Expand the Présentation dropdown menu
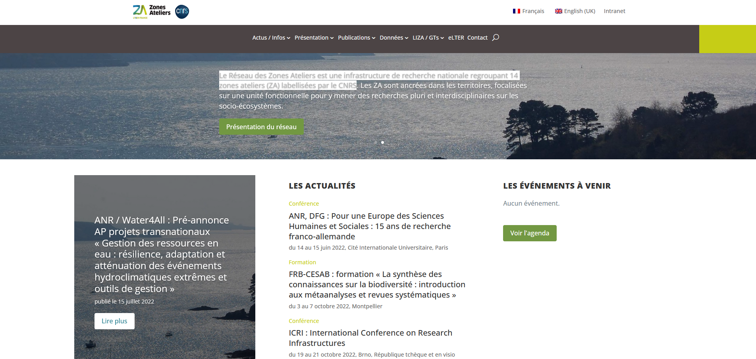756x359 pixels. tap(314, 38)
